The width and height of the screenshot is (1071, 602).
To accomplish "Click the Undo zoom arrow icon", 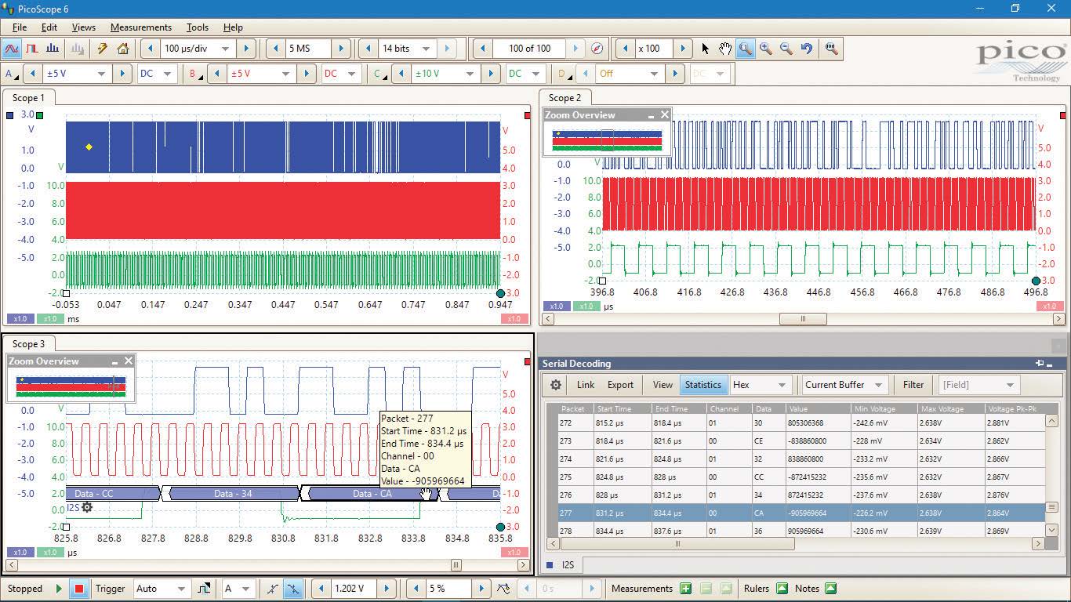I will pos(807,49).
